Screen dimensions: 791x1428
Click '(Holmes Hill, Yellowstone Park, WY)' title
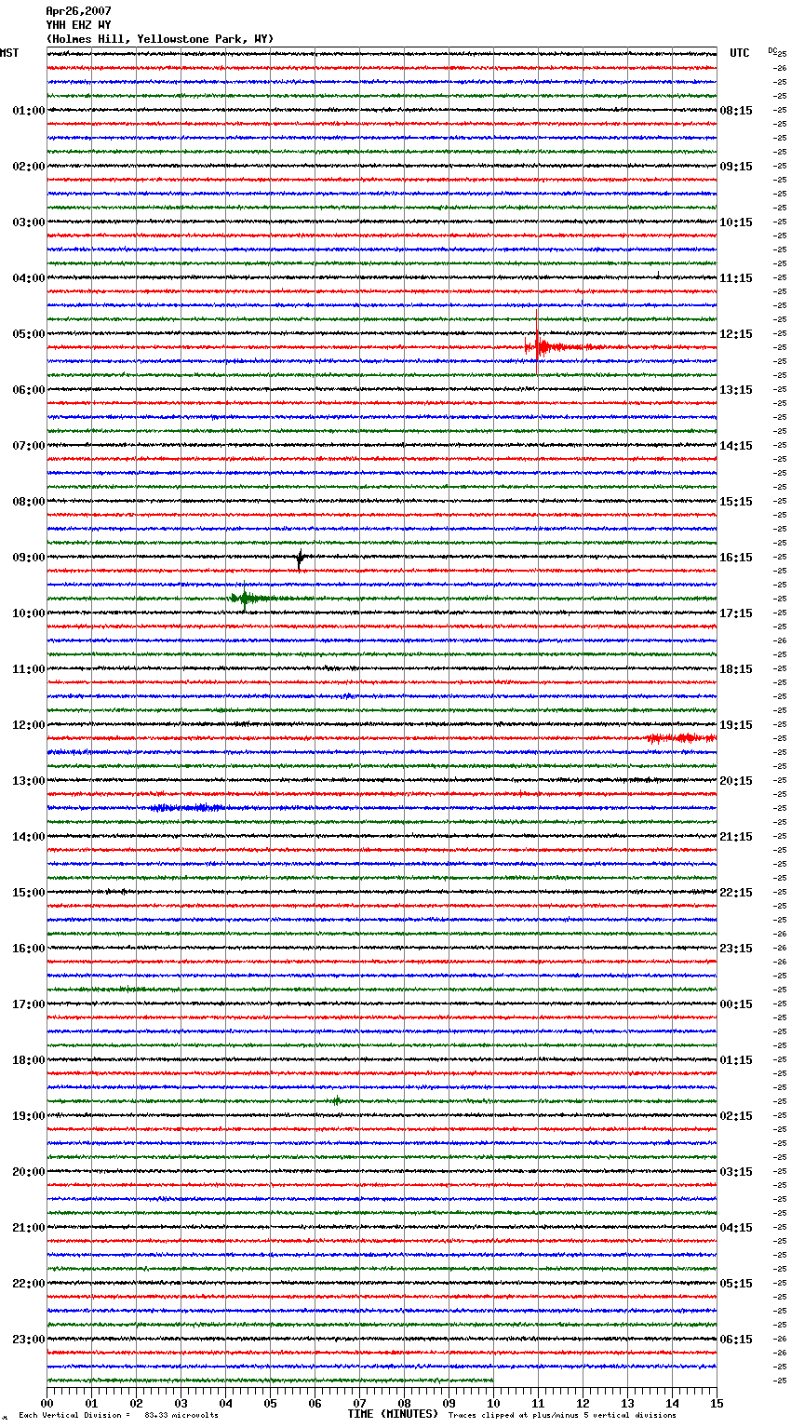click(x=160, y=39)
